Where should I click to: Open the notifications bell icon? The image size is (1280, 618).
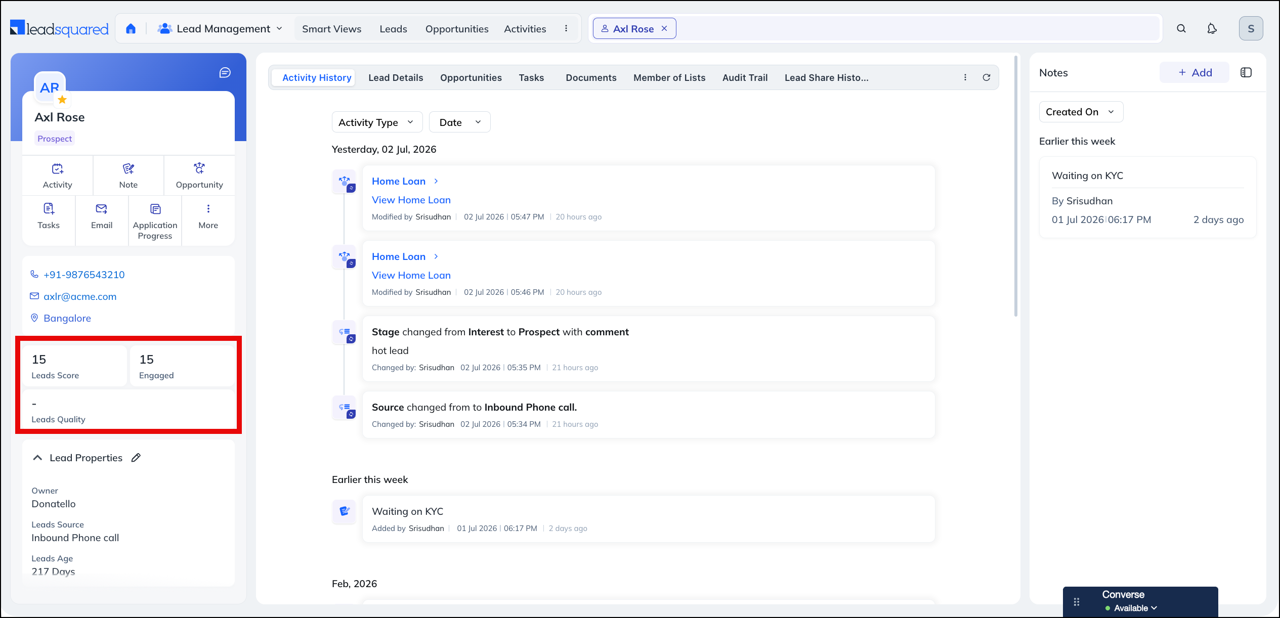click(1212, 29)
